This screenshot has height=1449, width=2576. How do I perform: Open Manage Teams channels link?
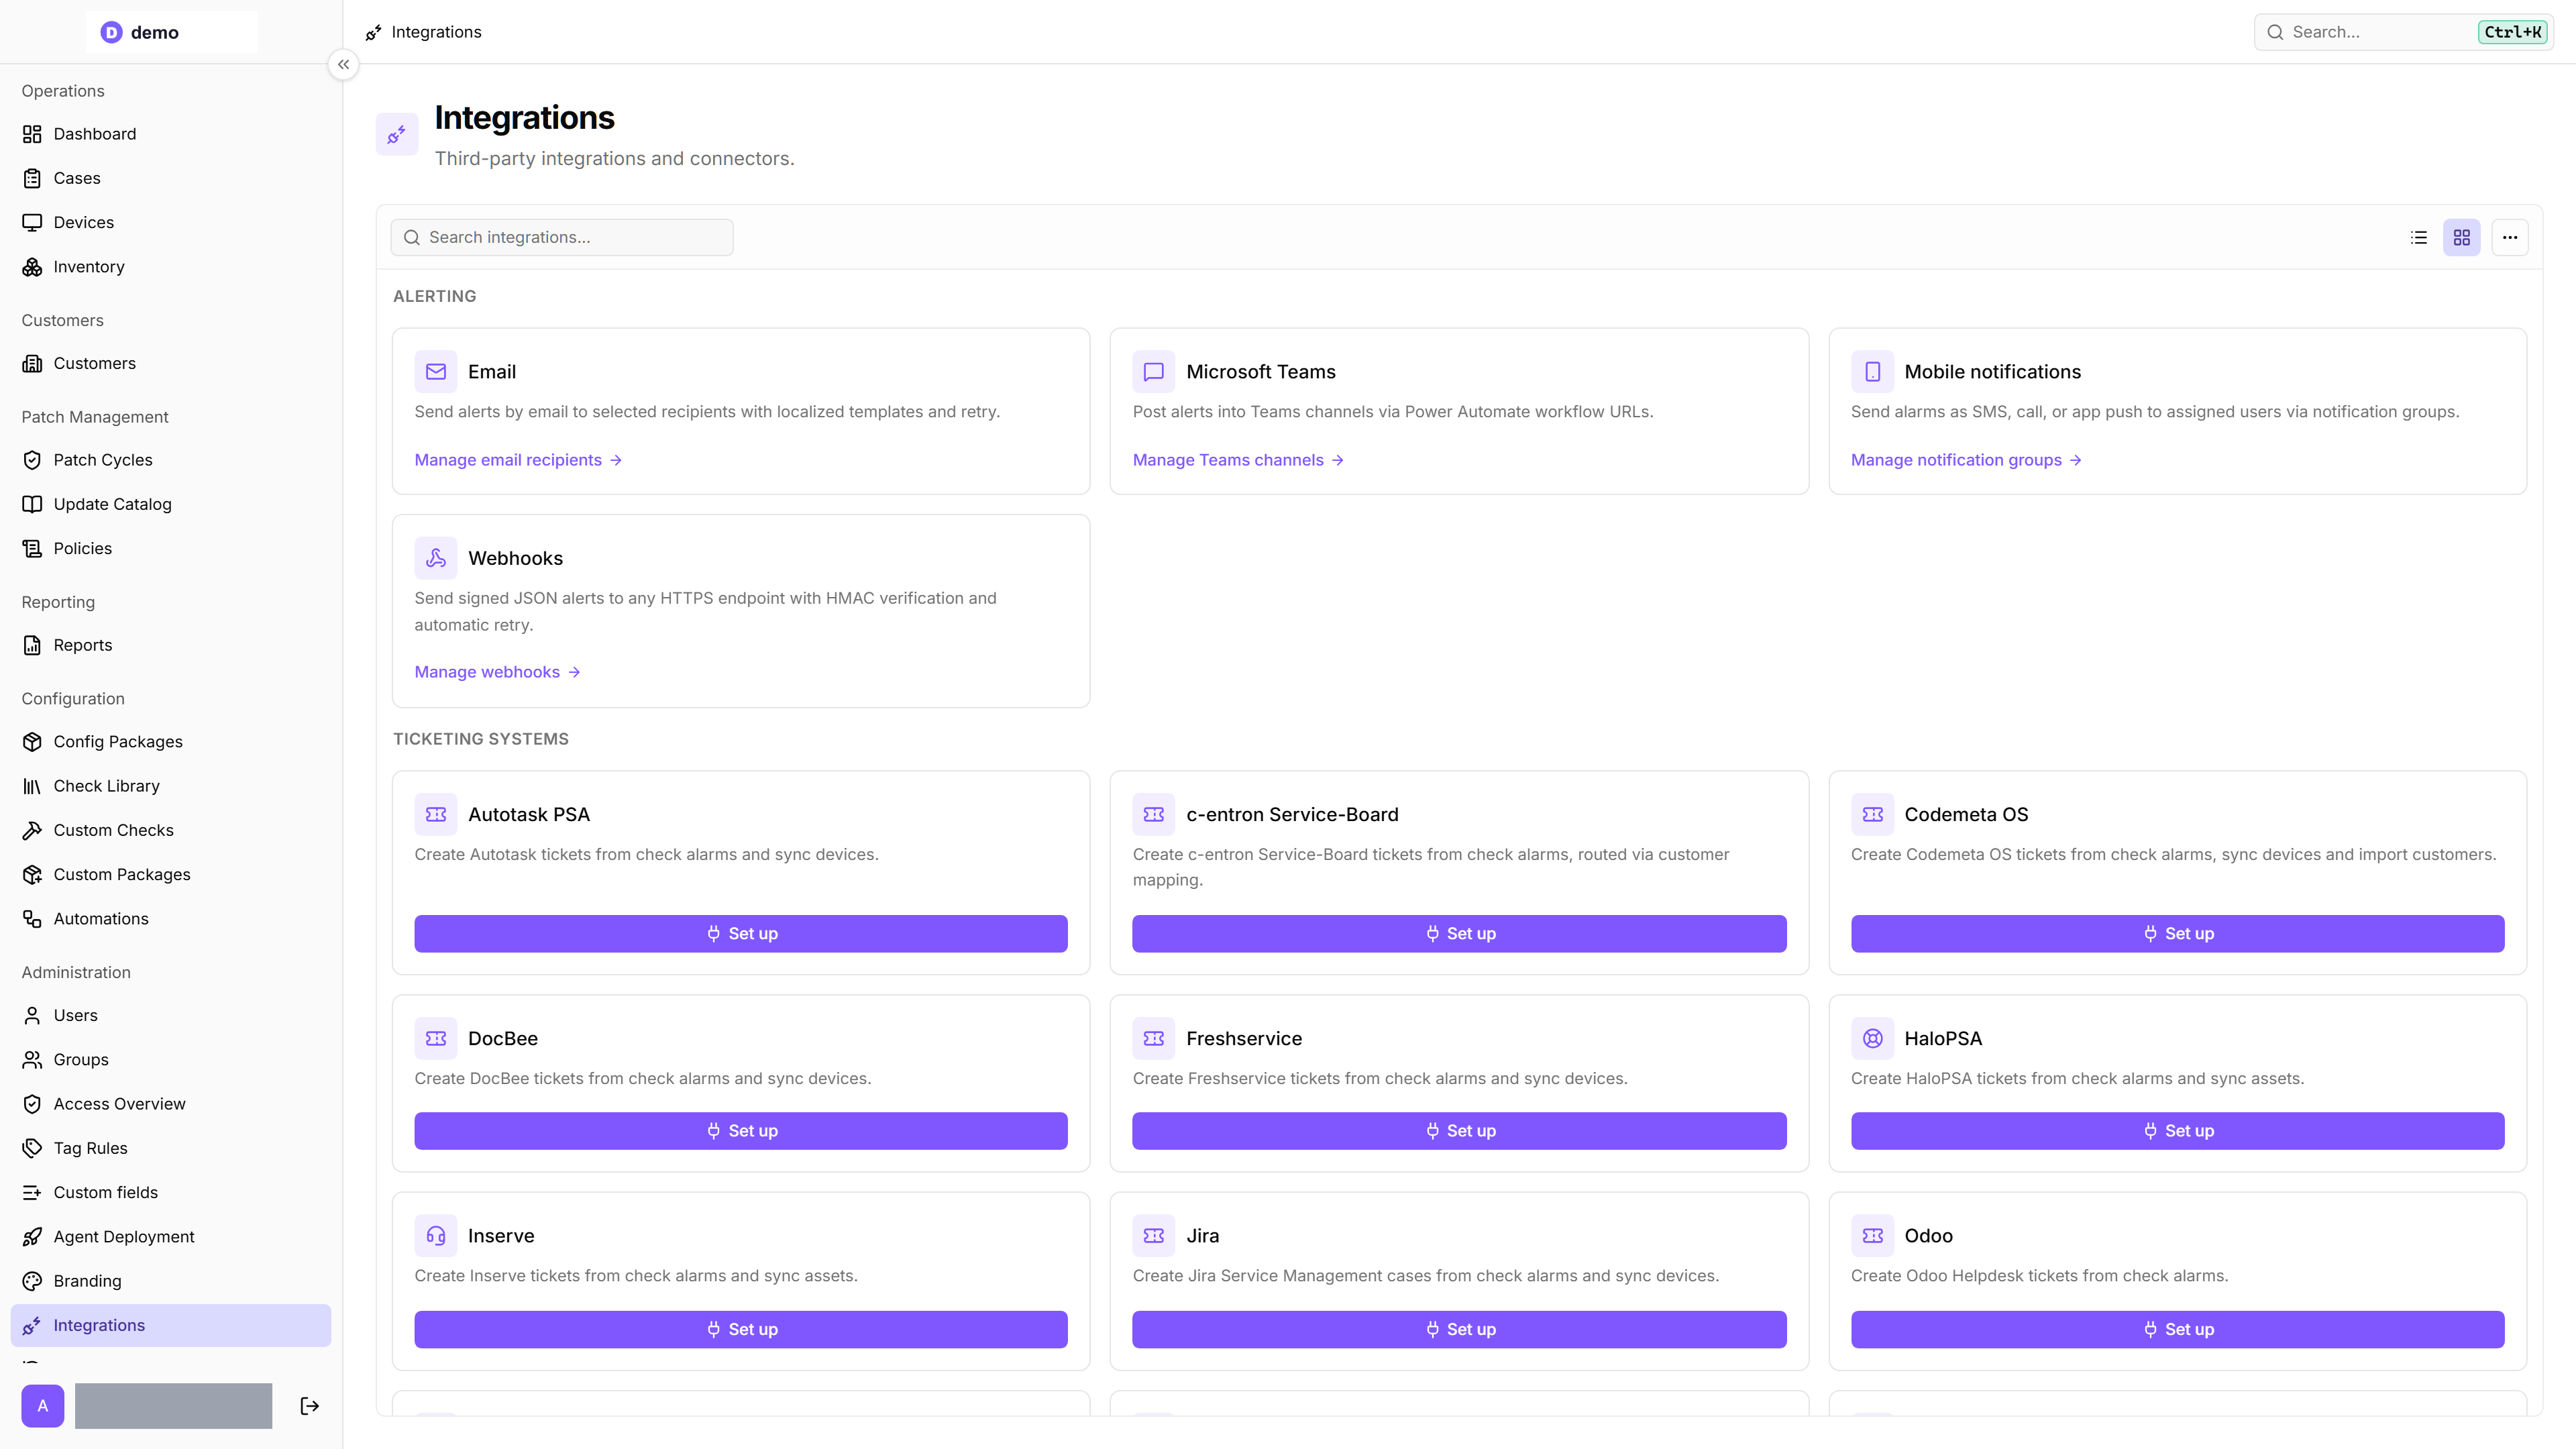pos(1238,460)
